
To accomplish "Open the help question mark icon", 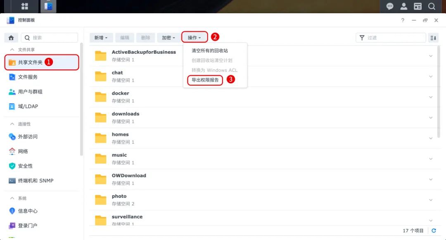I will (x=403, y=20).
